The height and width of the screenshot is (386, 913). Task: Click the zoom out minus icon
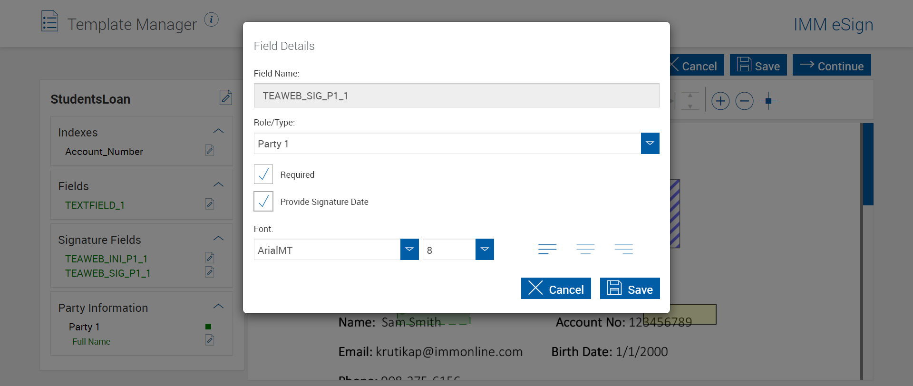(744, 101)
